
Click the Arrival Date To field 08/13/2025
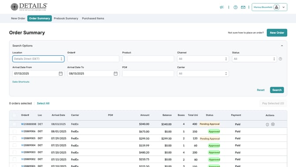point(93,73)
